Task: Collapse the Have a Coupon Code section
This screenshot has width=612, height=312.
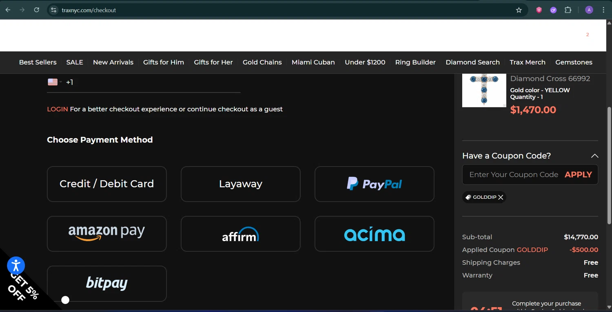Action: pos(594,156)
